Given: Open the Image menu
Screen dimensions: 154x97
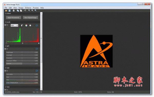Looking at the screenshot, I should click(21, 8).
